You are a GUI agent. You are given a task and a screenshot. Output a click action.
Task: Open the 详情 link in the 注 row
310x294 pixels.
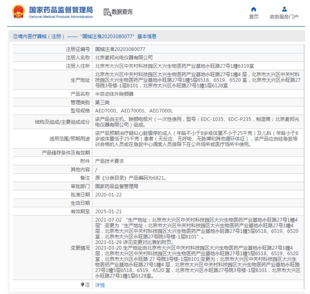click(x=100, y=285)
